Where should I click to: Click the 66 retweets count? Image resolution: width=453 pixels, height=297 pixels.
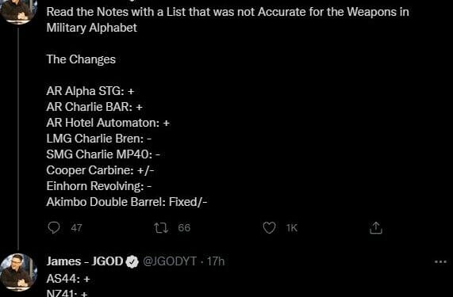point(184,228)
